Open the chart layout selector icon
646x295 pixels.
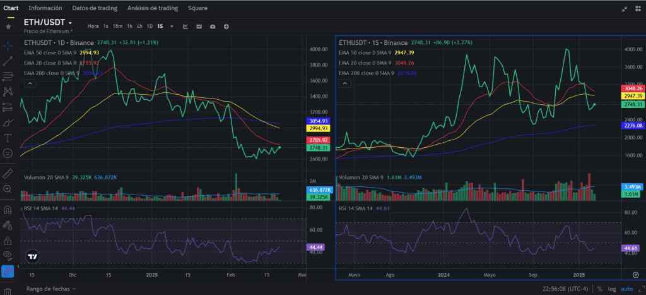click(199, 27)
